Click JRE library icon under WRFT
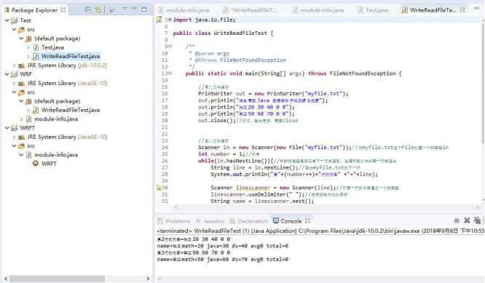Image resolution: width=485 pixels, height=283 pixels. 21,137
